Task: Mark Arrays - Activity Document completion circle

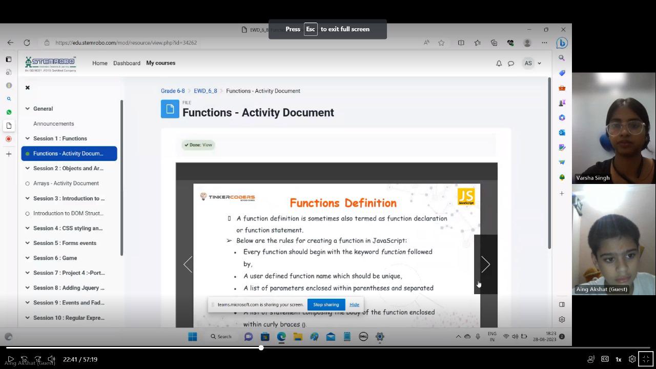Action: tap(28, 183)
